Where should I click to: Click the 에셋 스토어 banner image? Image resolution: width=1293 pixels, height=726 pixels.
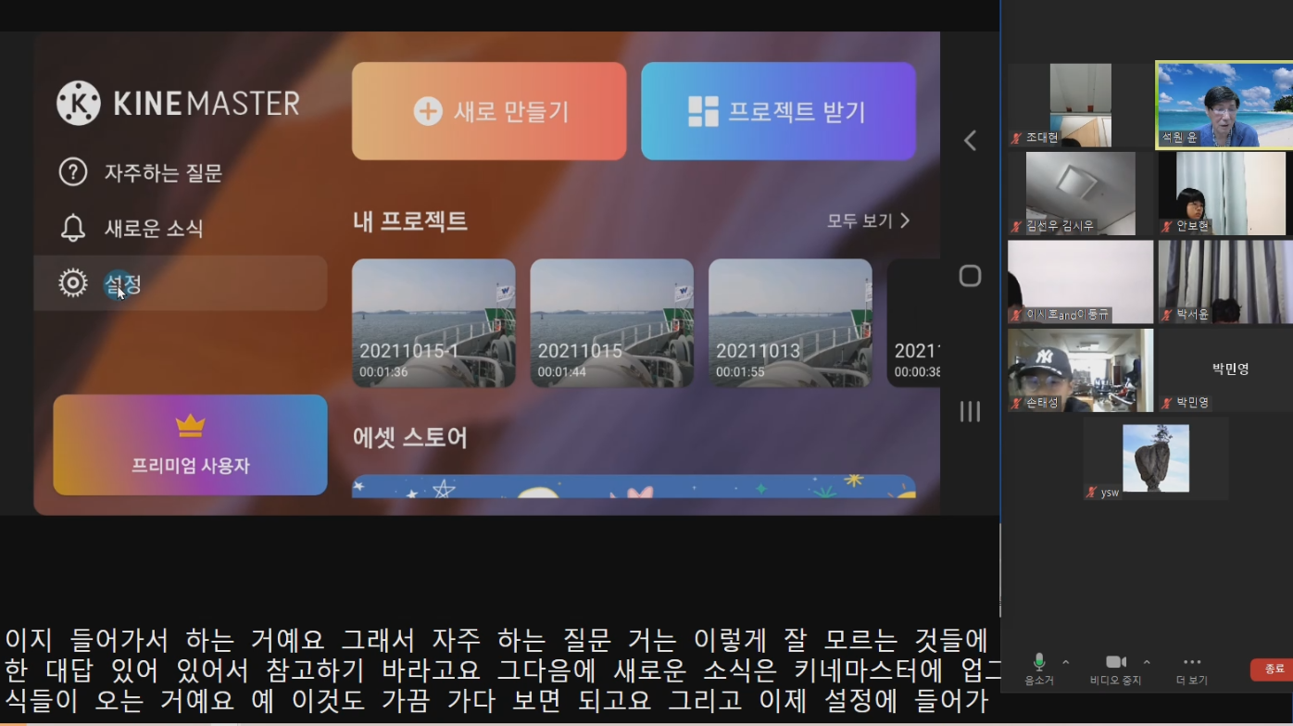[634, 486]
